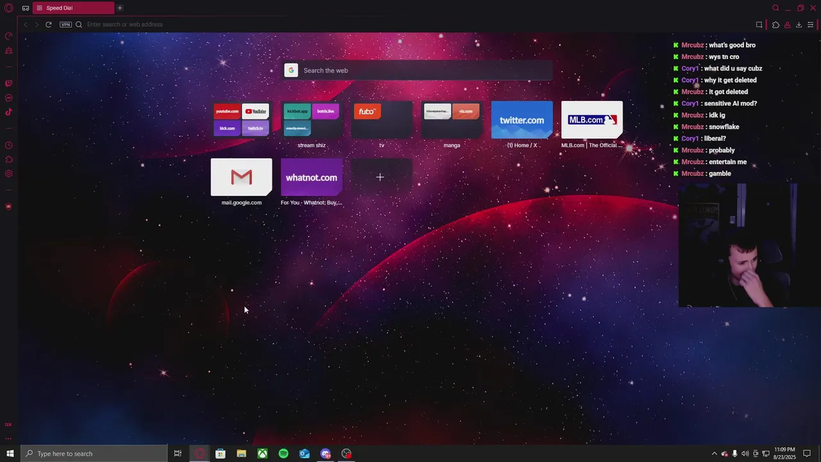
Task: Click the Windows taskbar search box
Action: [x=94, y=454]
